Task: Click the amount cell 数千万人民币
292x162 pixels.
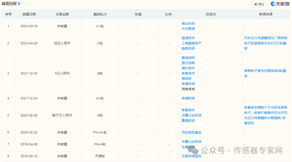Action: [62, 115]
